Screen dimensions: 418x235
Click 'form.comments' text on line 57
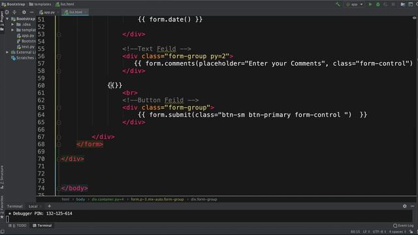(170, 63)
